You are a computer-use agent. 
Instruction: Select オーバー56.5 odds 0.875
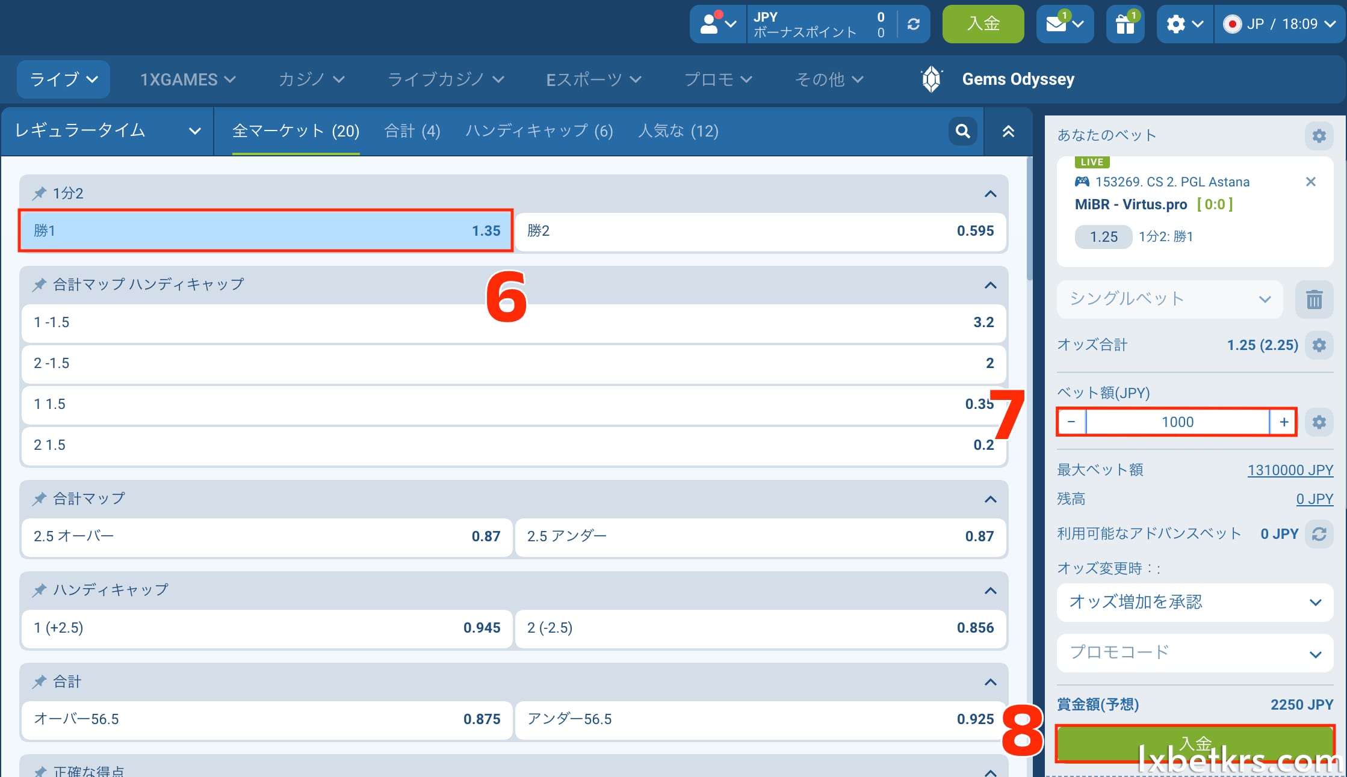click(x=267, y=719)
